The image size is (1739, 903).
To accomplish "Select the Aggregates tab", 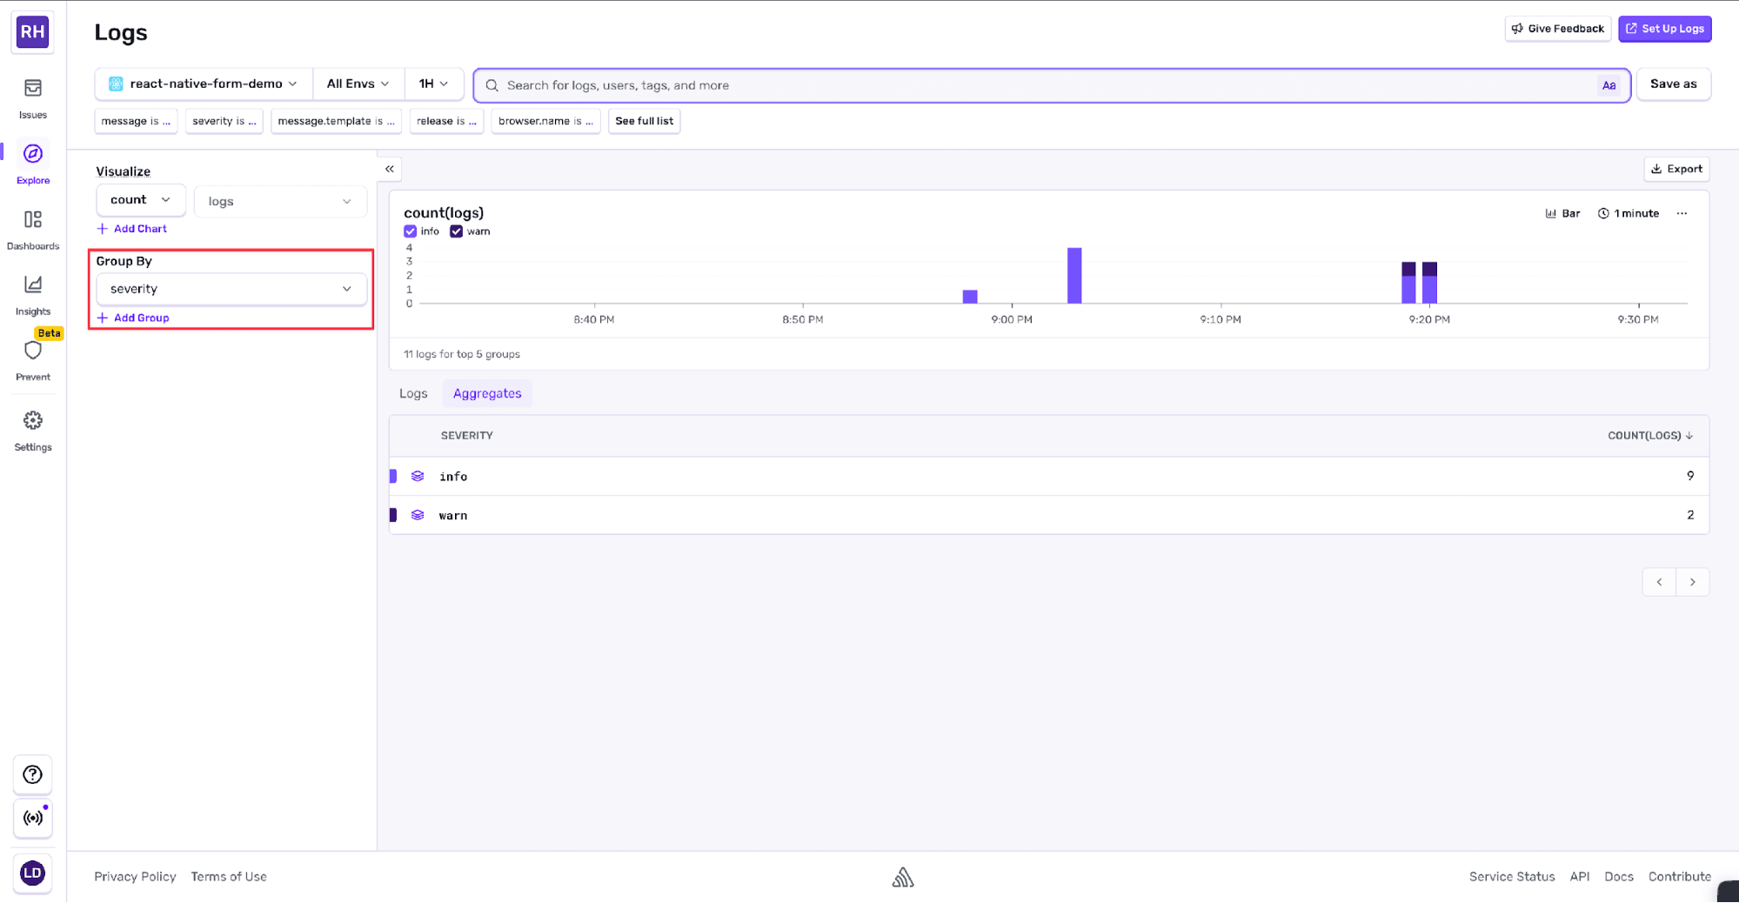I will click(486, 392).
